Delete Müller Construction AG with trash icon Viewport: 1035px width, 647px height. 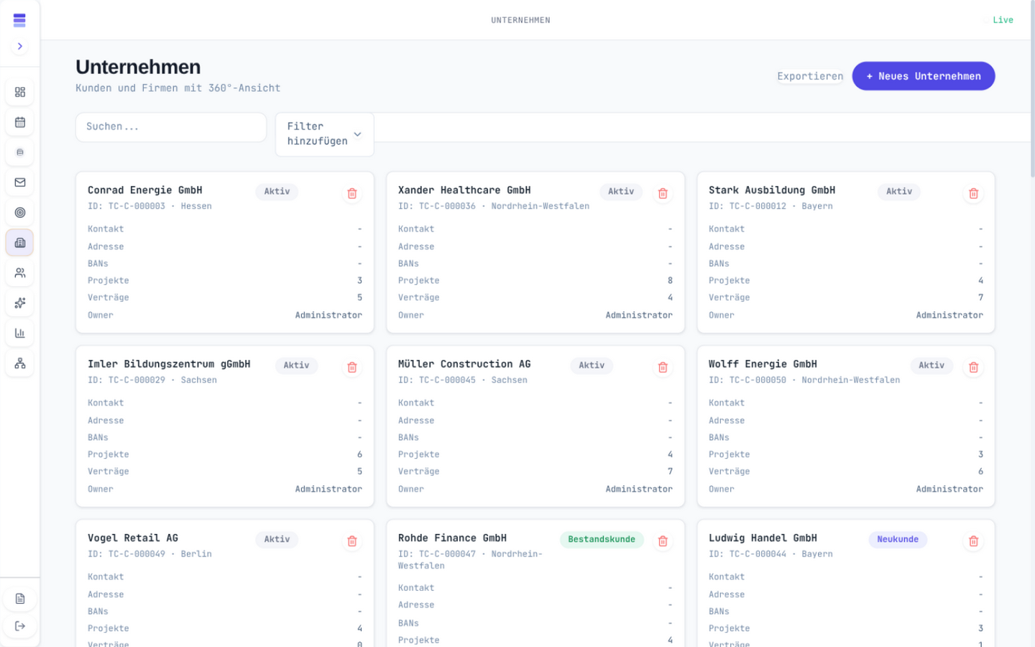point(663,367)
